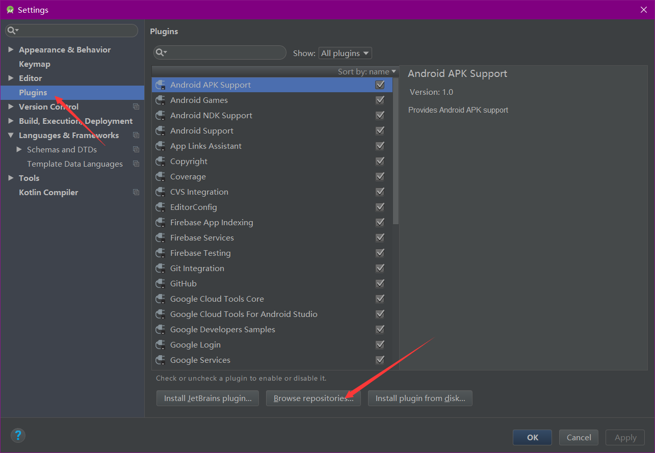Select the App Links Assistant row
655x453 pixels.
click(273, 146)
